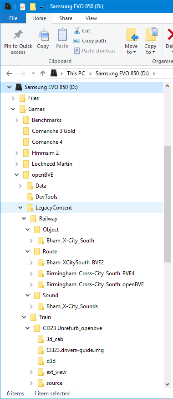
Task: Select the Railway folder in tree
Action: pyautogui.click(x=48, y=219)
